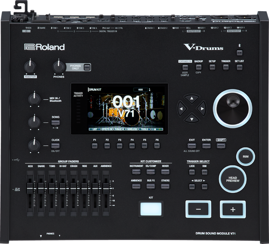Screen dimensions: 269x244
Task: Select previous trigger with left SELECT button
Action: [x=192, y=187]
